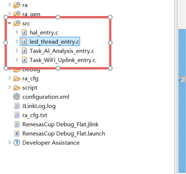Click the ra source folder icon
The height and width of the screenshot is (174, 186).
17,5
